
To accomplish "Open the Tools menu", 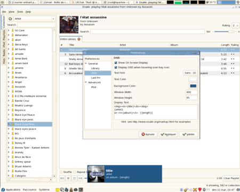I will point(20,12).
